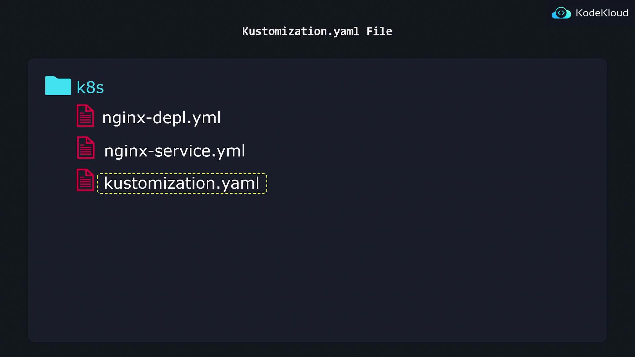Click the KodeKloud brand text
Image resolution: width=635 pixels, height=357 pixels.
pos(602,13)
